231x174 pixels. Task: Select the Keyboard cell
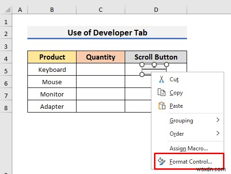pos(52,70)
